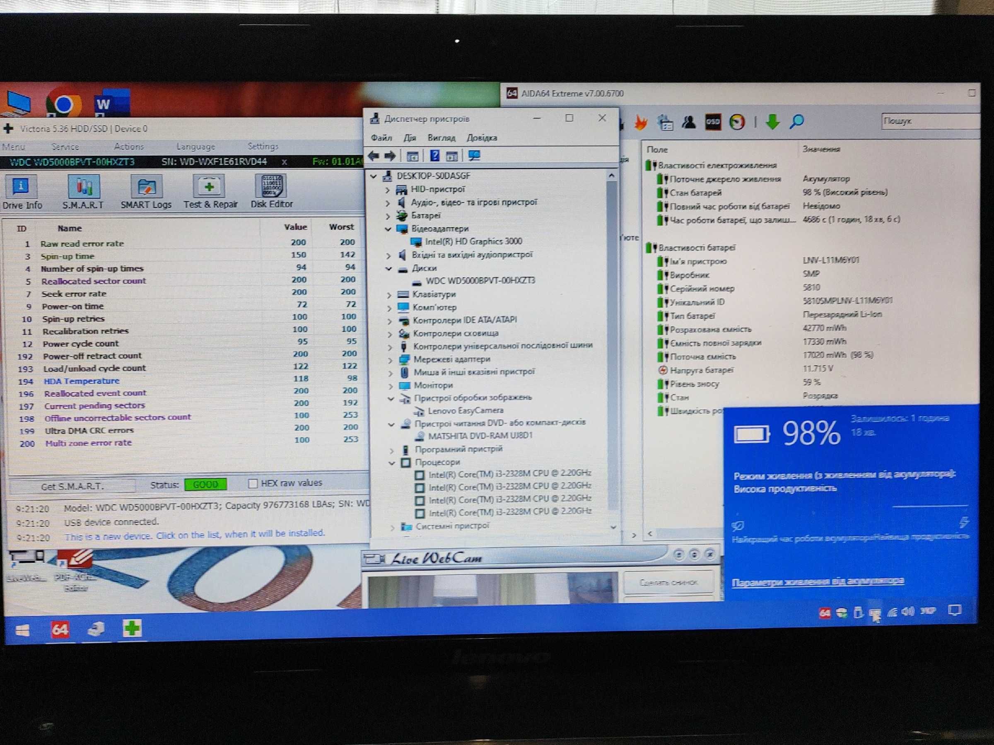Click the Device Manager taskbar icon
Image resolution: width=994 pixels, height=745 pixels.
[x=96, y=628]
